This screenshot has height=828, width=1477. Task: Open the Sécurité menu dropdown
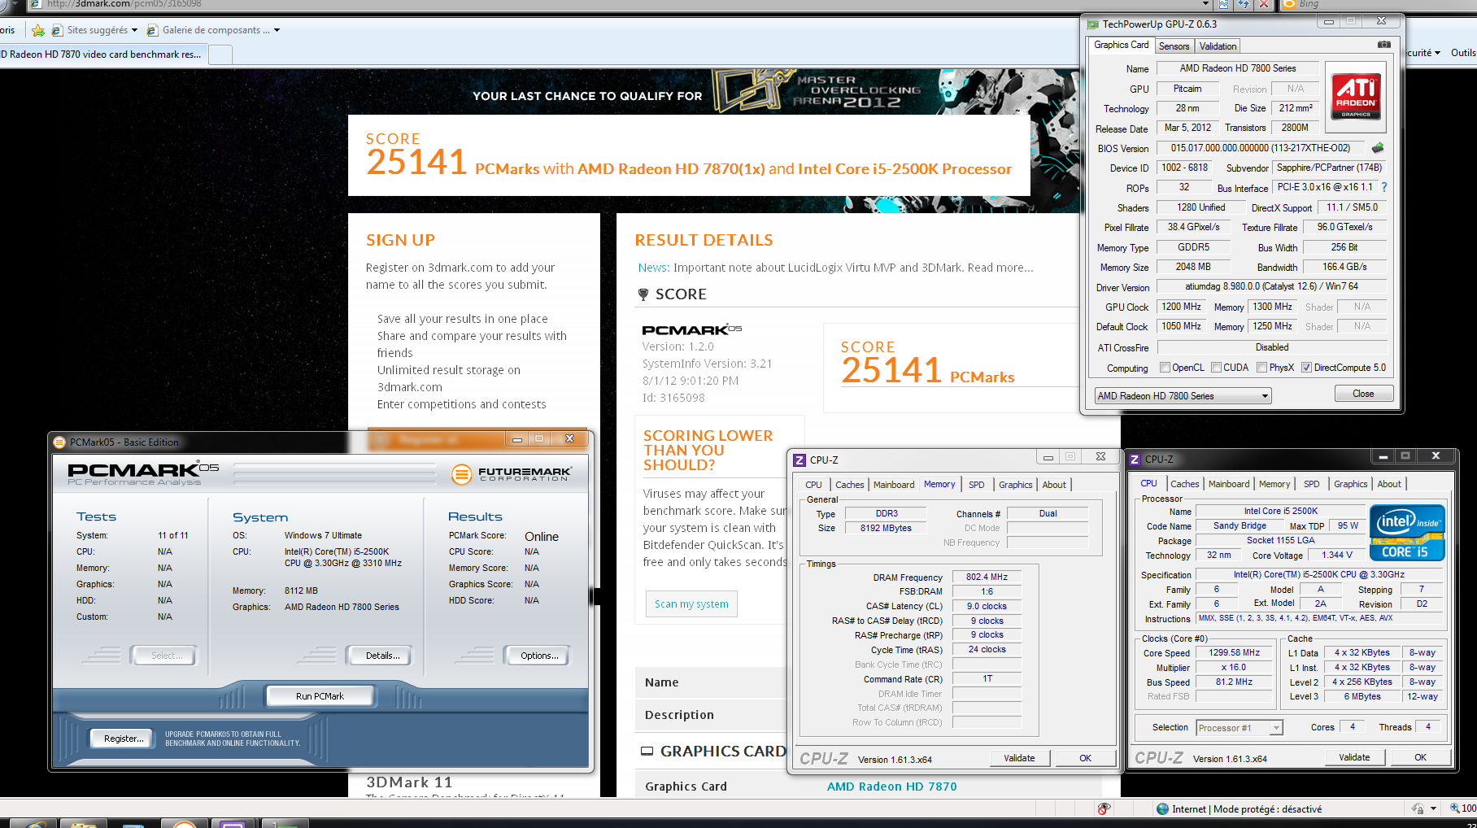(x=1424, y=53)
